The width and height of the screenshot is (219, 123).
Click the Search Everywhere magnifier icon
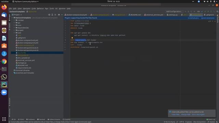pyautogui.click(x=218, y=11)
